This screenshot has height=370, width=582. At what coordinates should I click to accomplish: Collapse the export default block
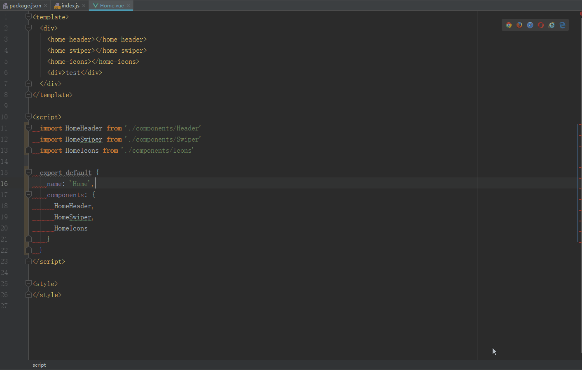tap(28, 172)
